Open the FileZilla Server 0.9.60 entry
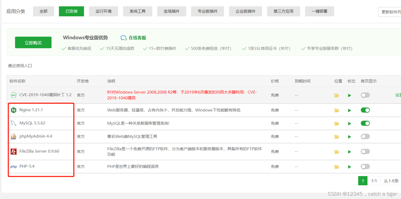Image resolution: width=401 pixels, height=199 pixels. tap(39, 151)
